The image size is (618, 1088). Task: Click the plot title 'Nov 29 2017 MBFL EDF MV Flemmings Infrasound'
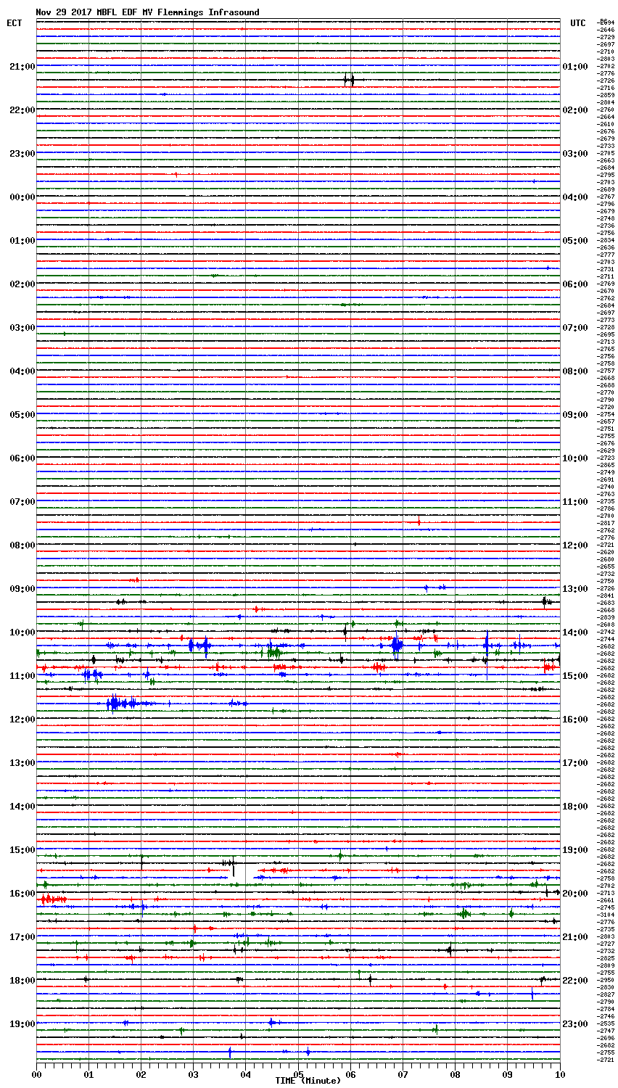pyautogui.click(x=147, y=12)
